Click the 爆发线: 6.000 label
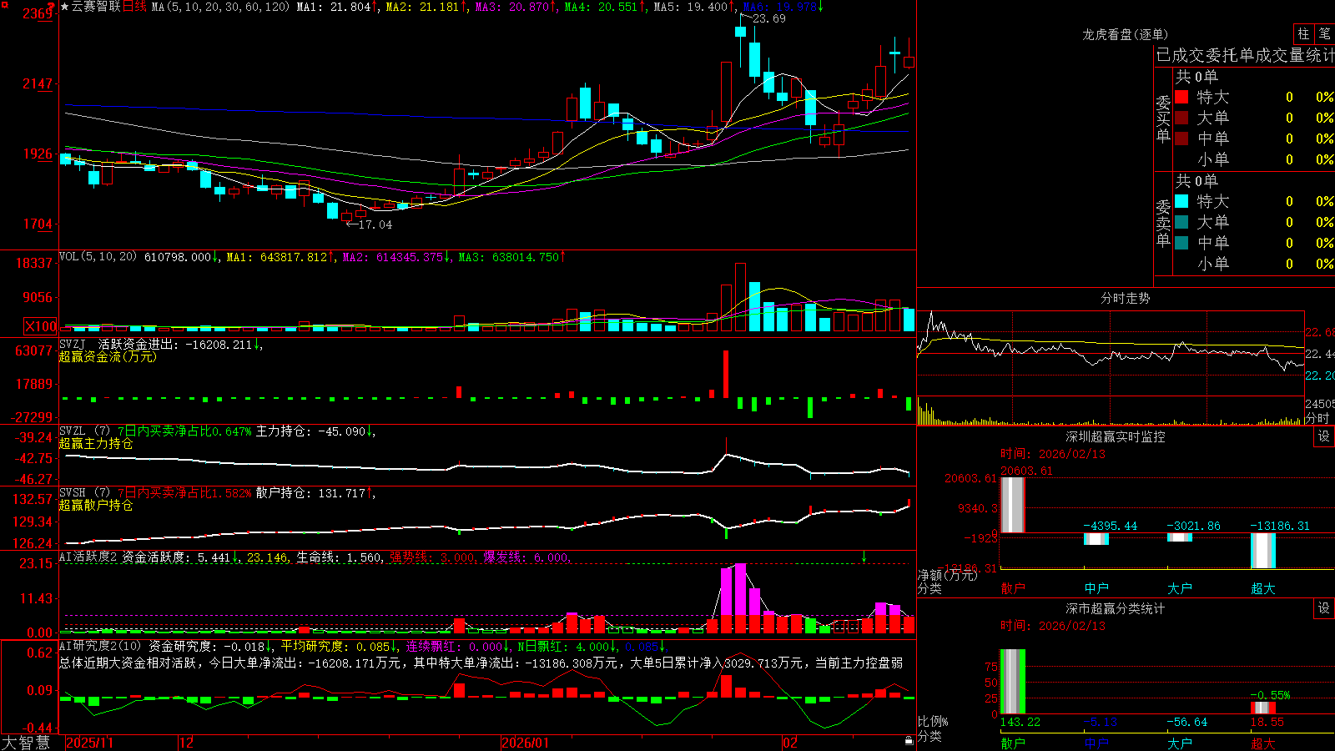Viewport: 1335px width, 751px height. click(x=526, y=557)
